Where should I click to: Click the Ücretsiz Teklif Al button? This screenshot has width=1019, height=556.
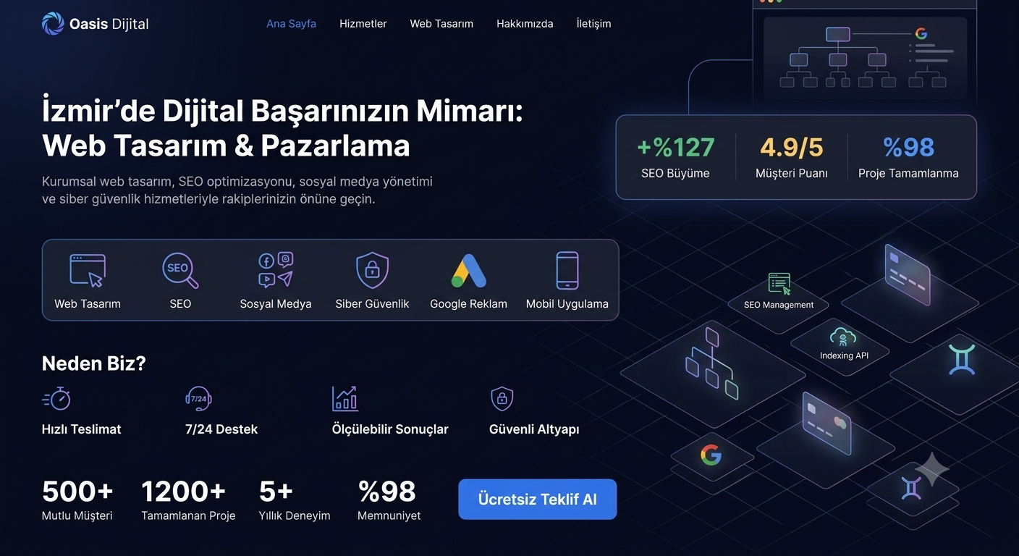538,500
